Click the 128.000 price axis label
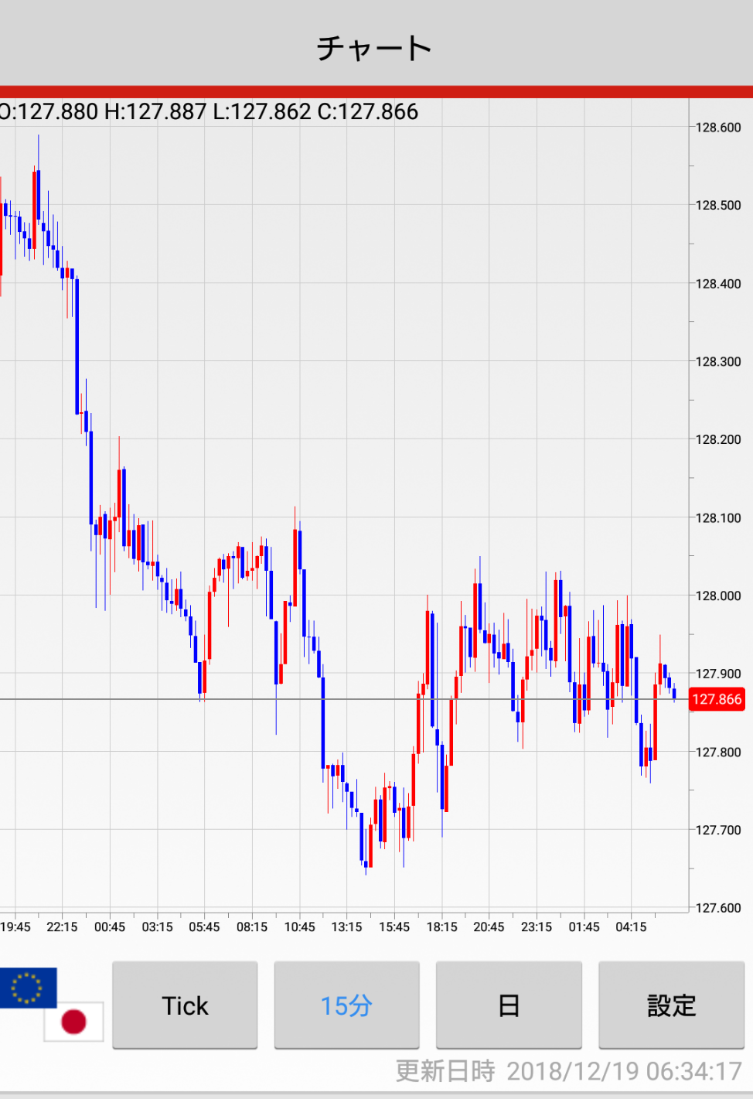This screenshot has width=753, height=1099. 717,596
